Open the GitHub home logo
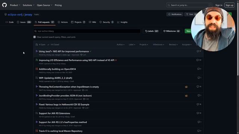The image size is (239, 134). (x=4, y=5)
